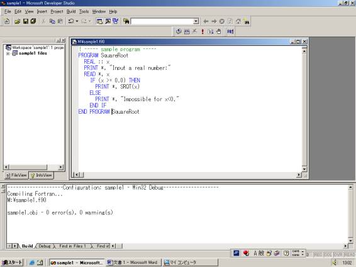The width and height of the screenshot is (356, 267).
Task: Click the Open file folder icon
Action: click(17, 21)
